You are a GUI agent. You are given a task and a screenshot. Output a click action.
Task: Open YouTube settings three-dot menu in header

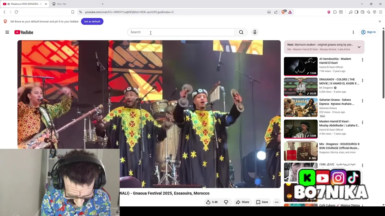click(x=353, y=32)
